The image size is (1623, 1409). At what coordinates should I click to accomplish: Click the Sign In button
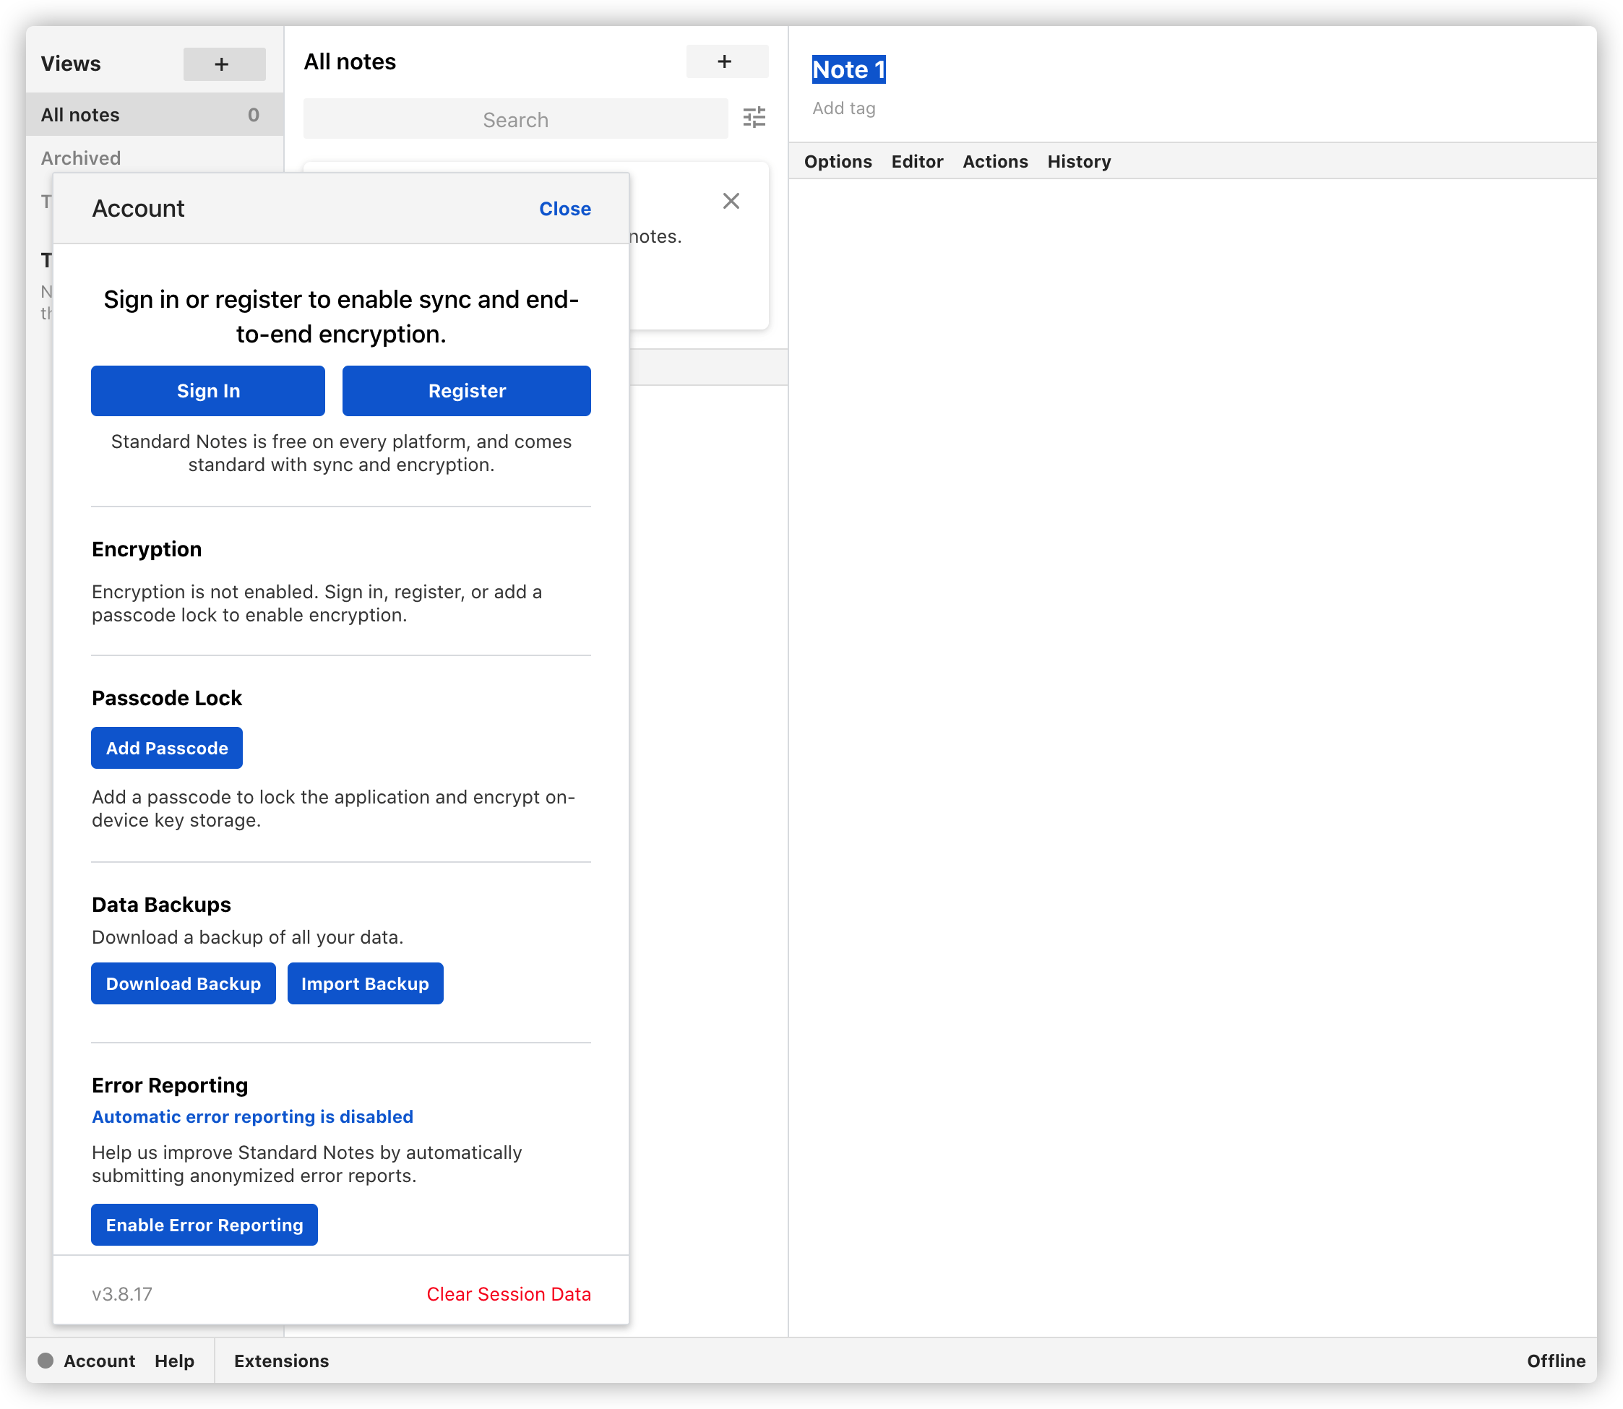coord(207,391)
